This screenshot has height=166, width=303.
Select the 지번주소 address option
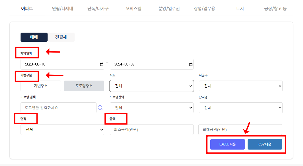[41, 86]
